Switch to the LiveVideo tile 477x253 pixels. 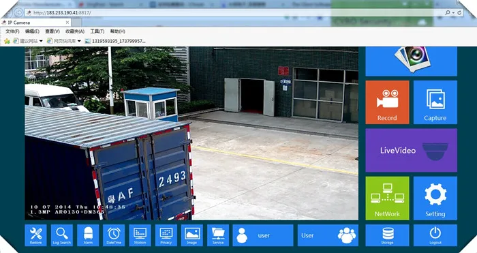[x=412, y=150]
